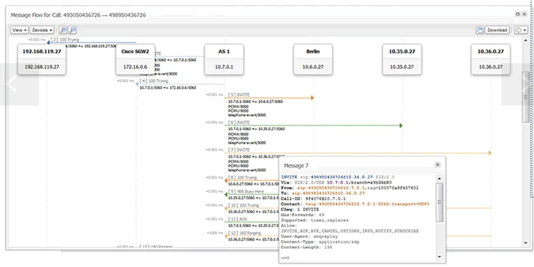Click the main flow vertical scrollbar thumb
The width and height of the screenshot is (534, 267).
(x=526, y=96)
